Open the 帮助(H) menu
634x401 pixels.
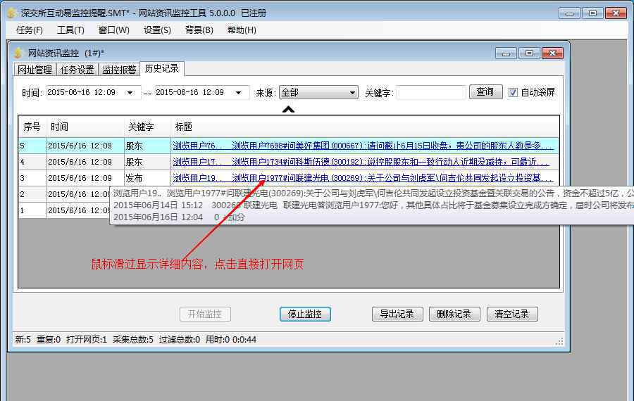click(x=242, y=30)
